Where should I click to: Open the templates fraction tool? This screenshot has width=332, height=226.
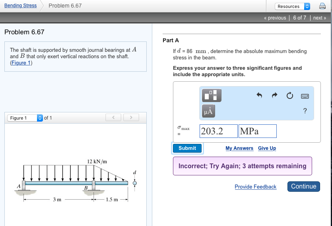tap(212, 95)
